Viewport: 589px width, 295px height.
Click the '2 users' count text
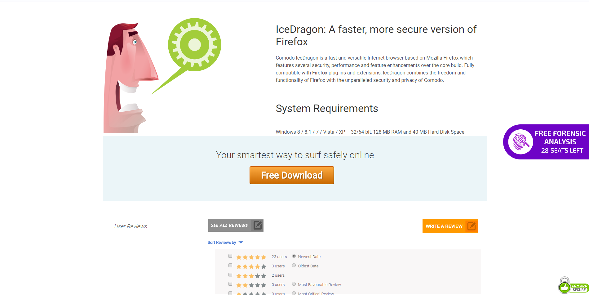click(278, 275)
